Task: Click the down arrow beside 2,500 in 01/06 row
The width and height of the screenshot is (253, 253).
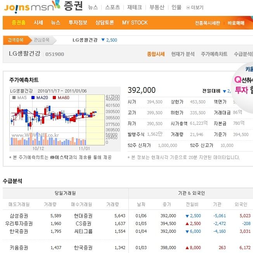Action: (187, 216)
